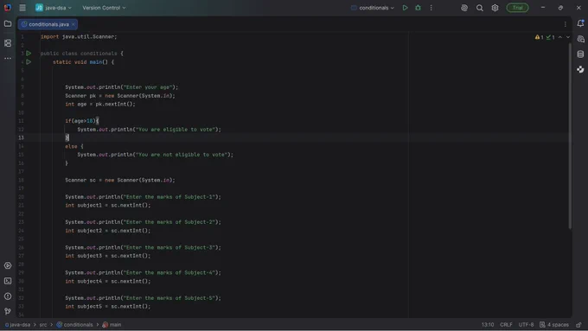588x331 pixels.
Task: Click 'Enter your age' string literal
Action: click(148, 87)
